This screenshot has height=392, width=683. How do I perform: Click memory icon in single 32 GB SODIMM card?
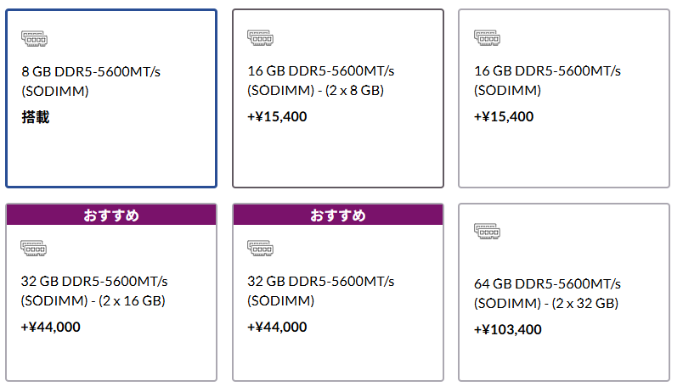[260, 249]
